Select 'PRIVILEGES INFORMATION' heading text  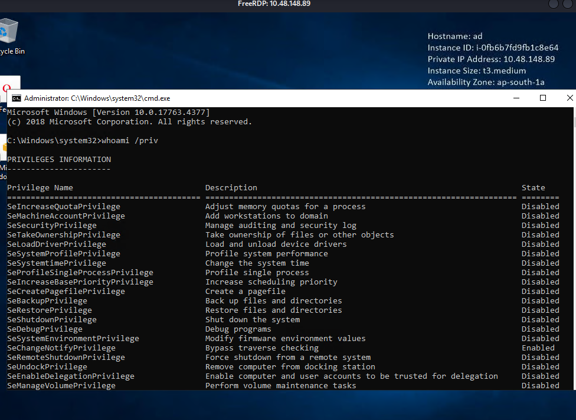[x=59, y=159]
